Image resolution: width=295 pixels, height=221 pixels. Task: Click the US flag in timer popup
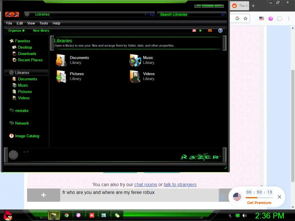[x=237, y=197]
